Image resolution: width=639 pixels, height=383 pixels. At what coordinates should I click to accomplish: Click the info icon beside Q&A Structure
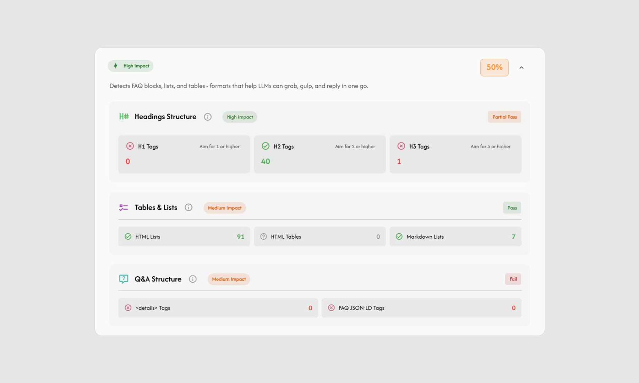point(193,279)
